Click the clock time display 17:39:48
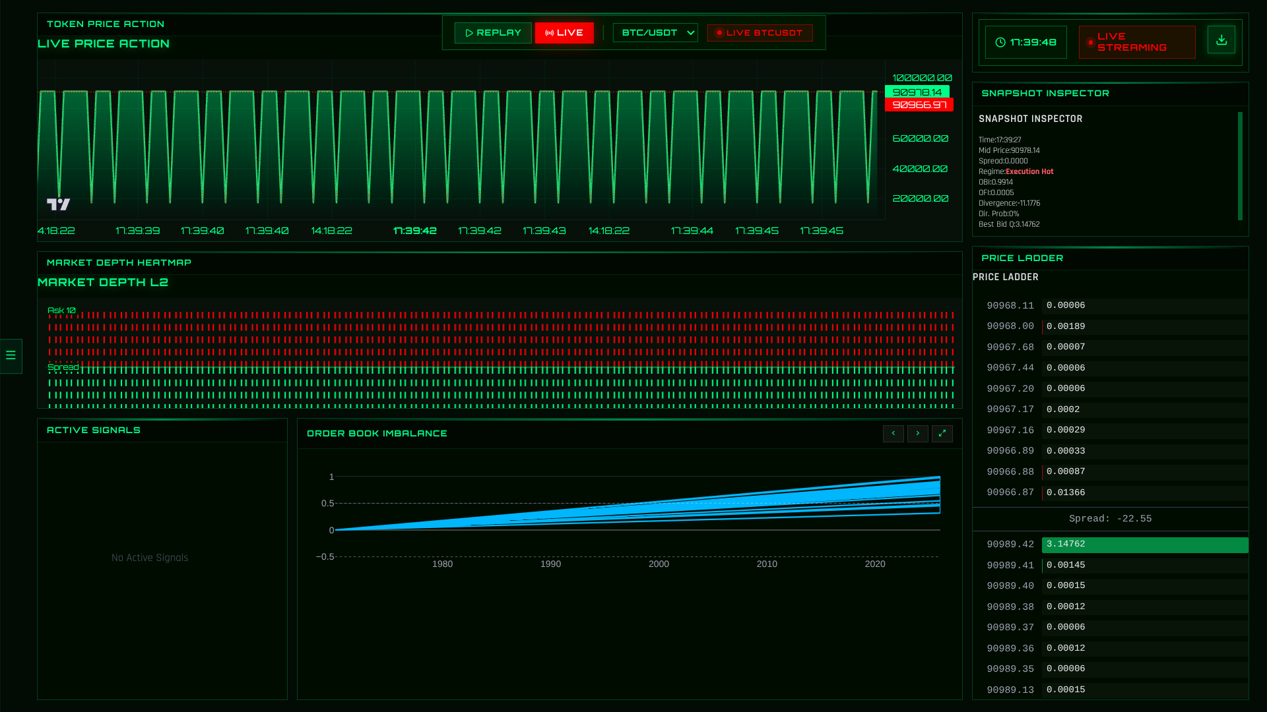 tap(1025, 42)
